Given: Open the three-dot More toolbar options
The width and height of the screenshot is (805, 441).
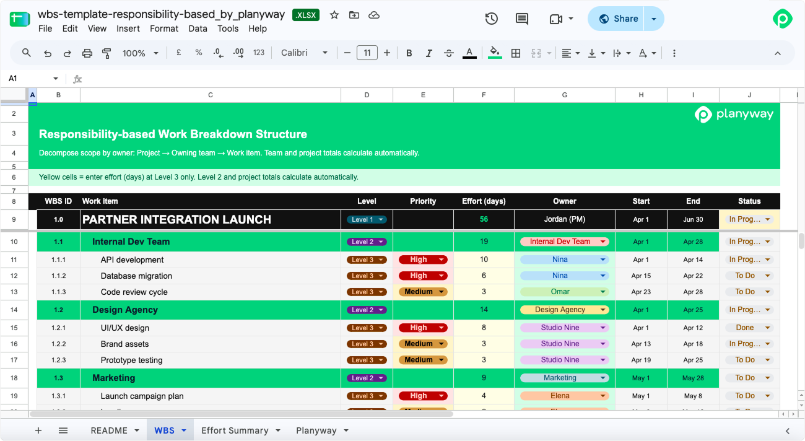Looking at the screenshot, I should click(x=674, y=53).
